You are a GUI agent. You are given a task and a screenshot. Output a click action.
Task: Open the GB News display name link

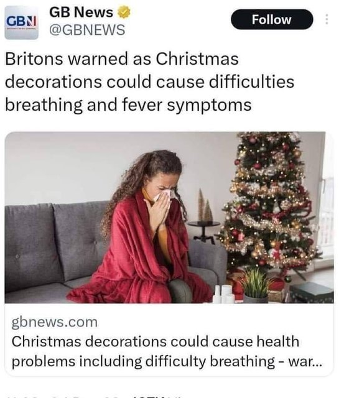[x=81, y=12]
